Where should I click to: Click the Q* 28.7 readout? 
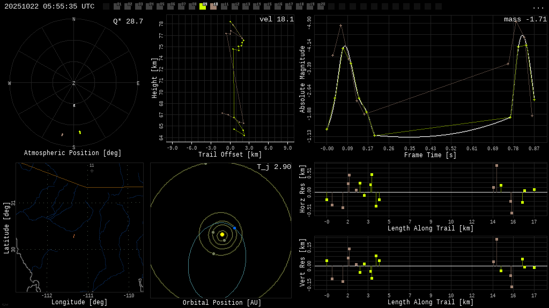[x=128, y=21]
